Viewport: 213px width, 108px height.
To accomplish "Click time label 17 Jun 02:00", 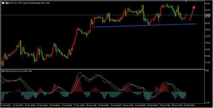I will coord(67,105).
